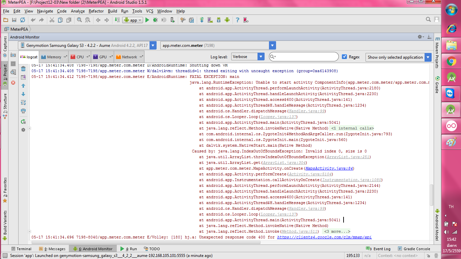Click the Make Project icon
Screen dimensions: 461x259
coord(117,20)
